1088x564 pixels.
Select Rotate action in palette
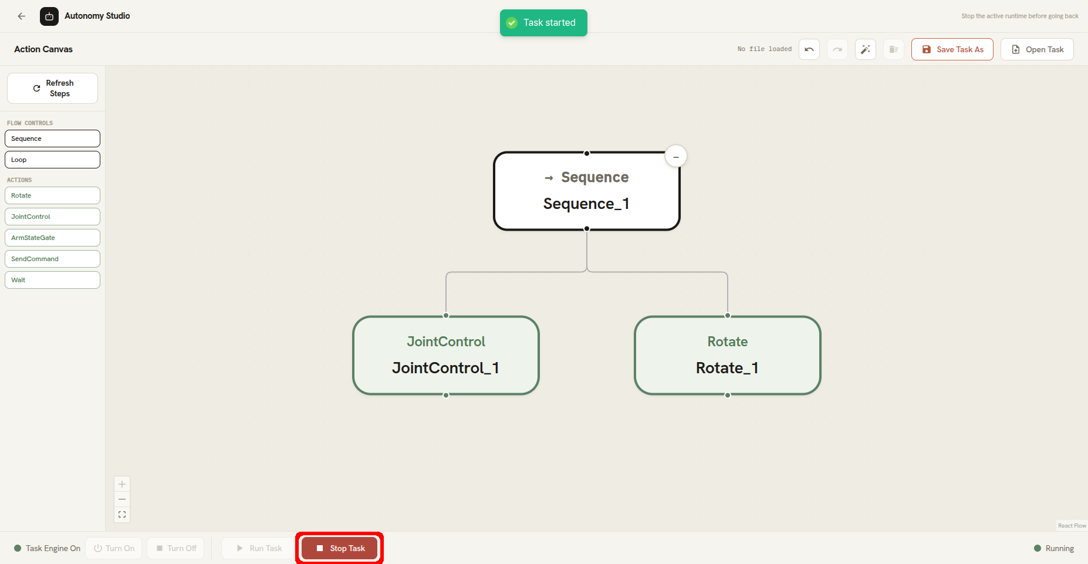coord(52,195)
